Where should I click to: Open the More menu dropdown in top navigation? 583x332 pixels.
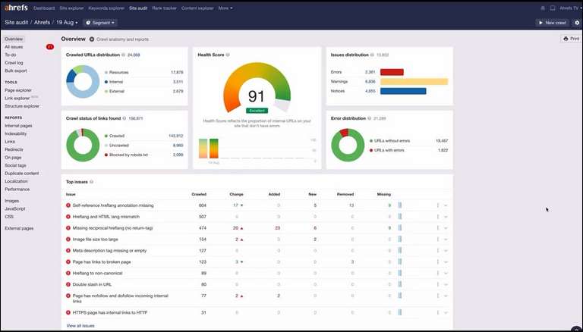click(x=225, y=8)
